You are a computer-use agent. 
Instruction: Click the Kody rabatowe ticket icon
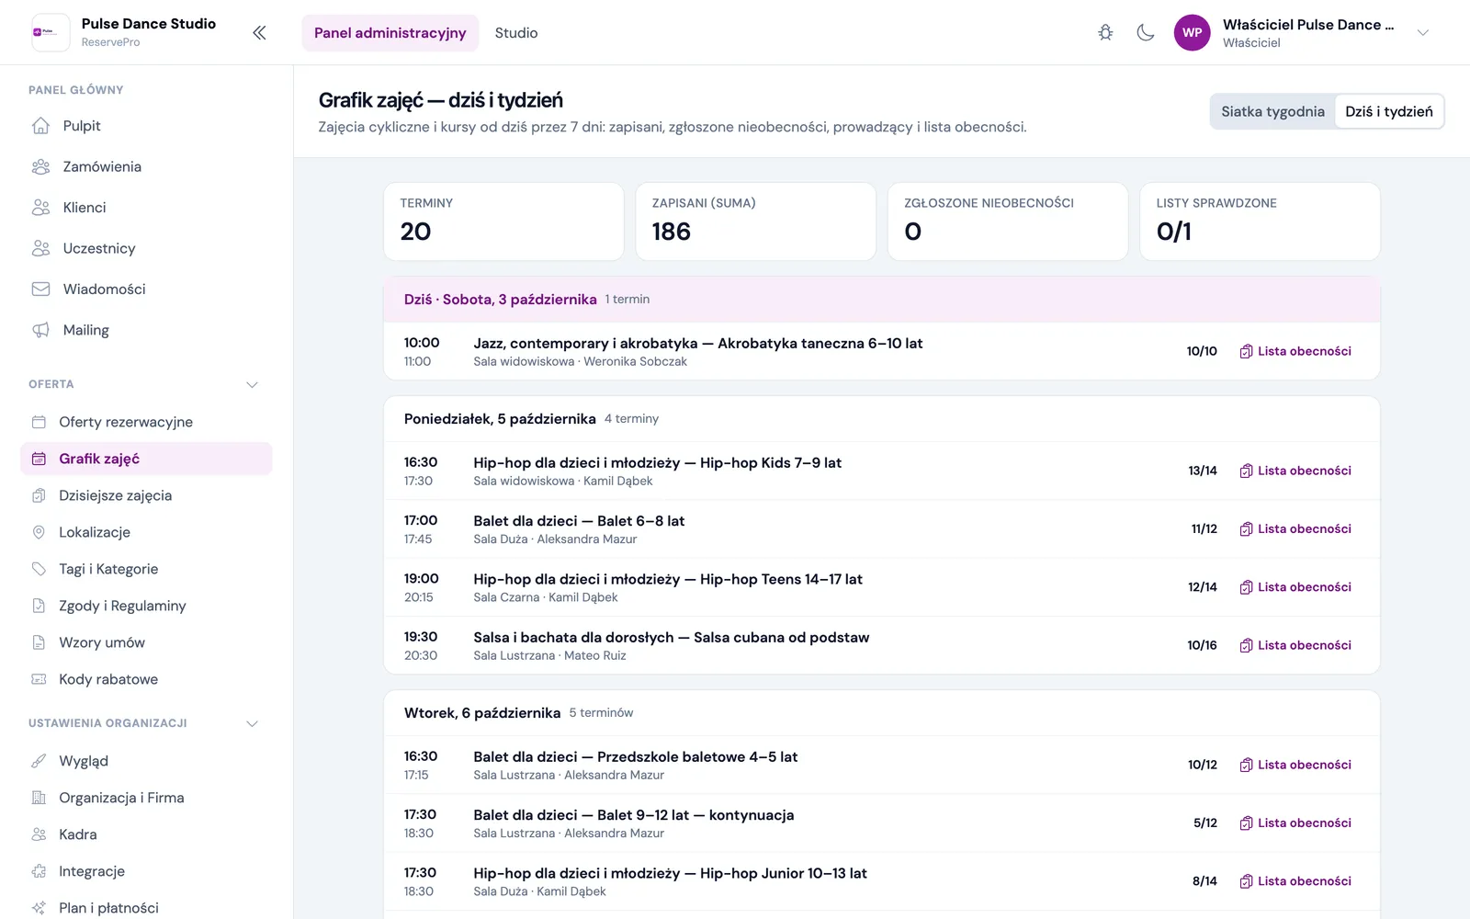(39, 679)
